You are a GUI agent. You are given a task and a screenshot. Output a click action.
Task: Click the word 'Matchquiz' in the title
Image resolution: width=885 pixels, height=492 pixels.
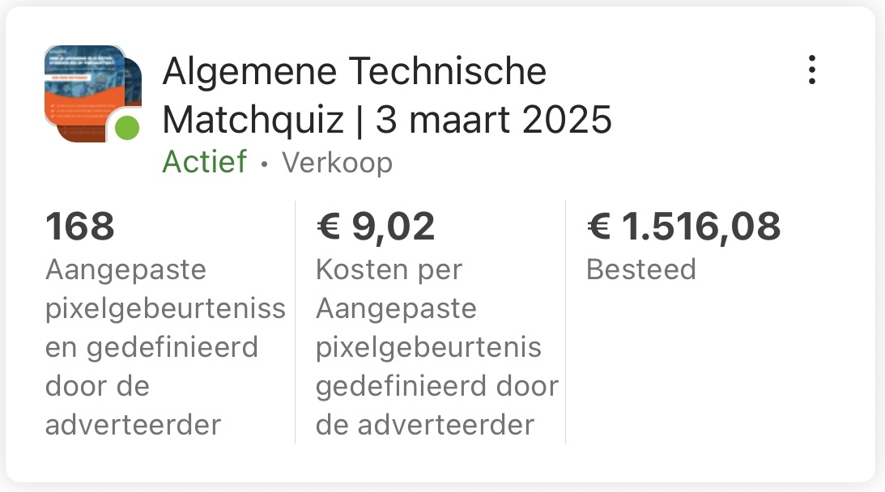pyautogui.click(x=253, y=121)
